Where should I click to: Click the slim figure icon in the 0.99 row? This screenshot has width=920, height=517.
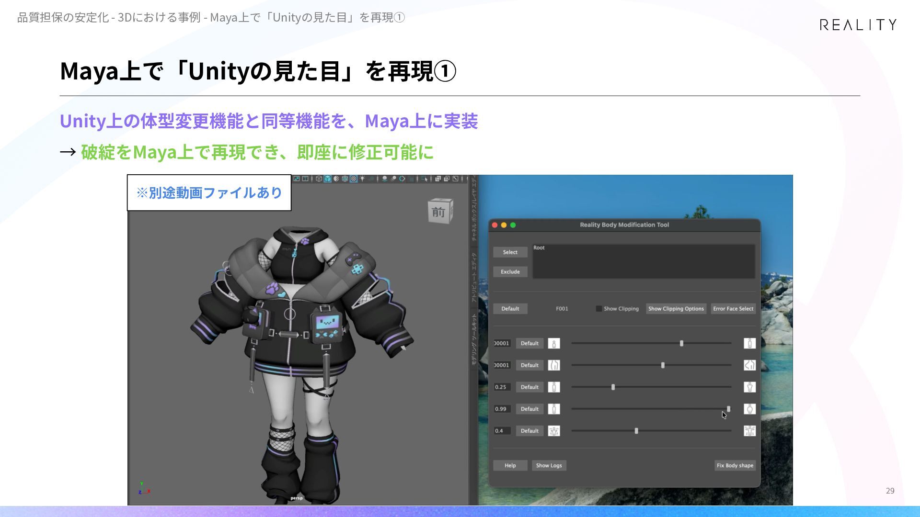click(x=554, y=409)
